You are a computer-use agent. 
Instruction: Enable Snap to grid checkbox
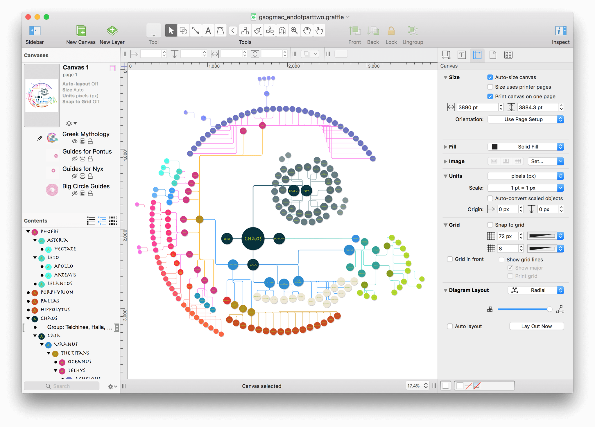(x=490, y=225)
